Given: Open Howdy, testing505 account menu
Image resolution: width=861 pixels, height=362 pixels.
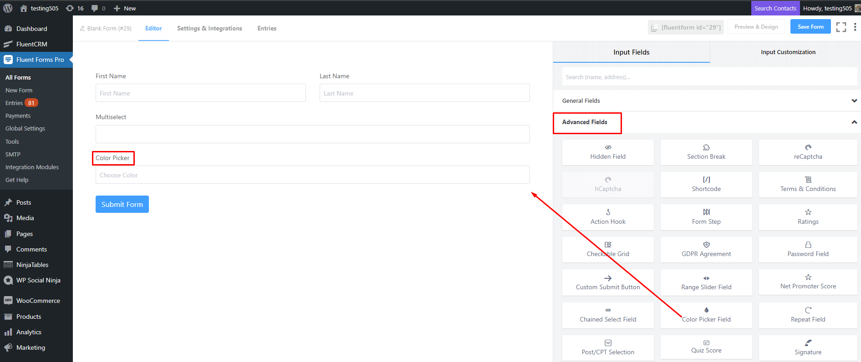Looking at the screenshot, I should click(x=831, y=8).
